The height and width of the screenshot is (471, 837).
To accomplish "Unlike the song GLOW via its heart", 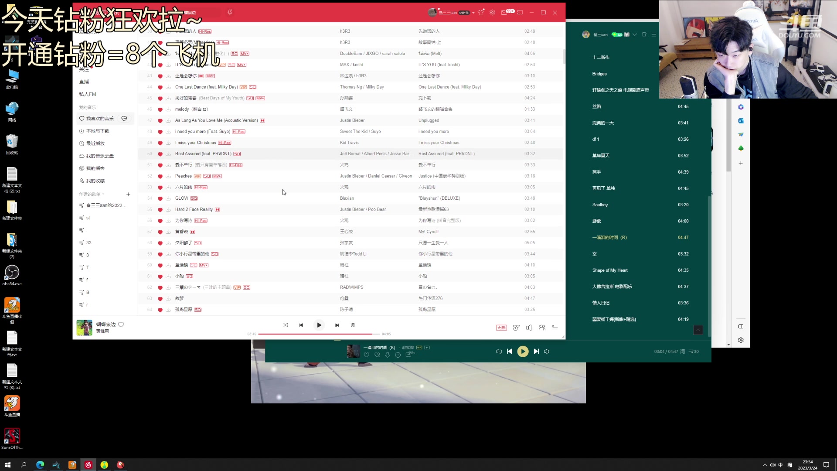I will (x=160, y=198).
